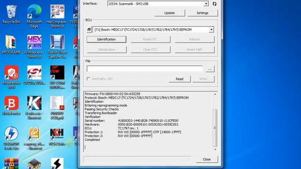Screen dimensions: 301x169
Task: Refresh the interface list icon
Action: tap(214, 4)
